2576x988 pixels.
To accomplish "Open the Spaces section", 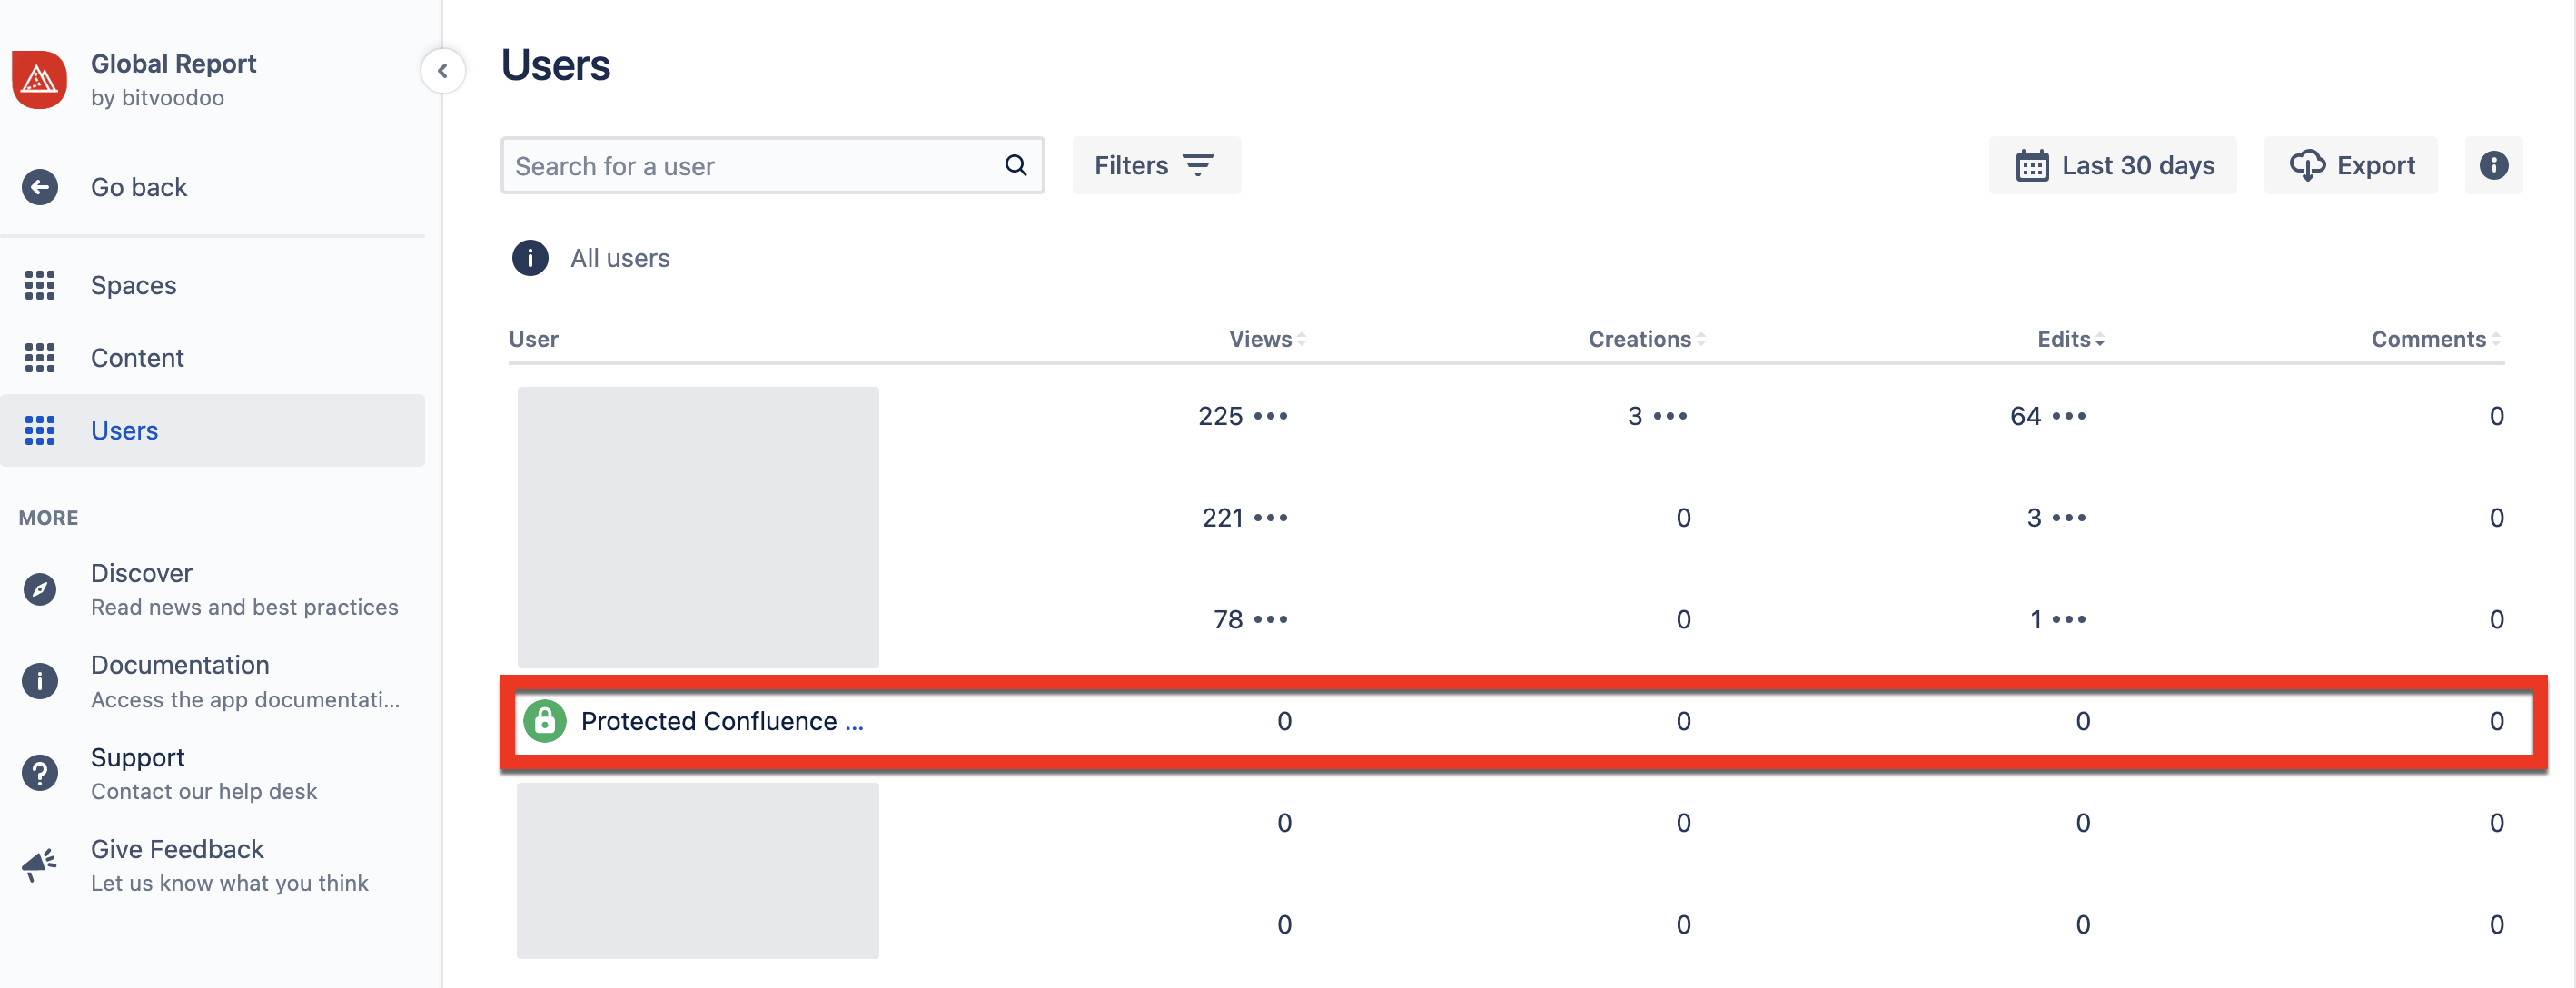I will (x=133, y=285).
